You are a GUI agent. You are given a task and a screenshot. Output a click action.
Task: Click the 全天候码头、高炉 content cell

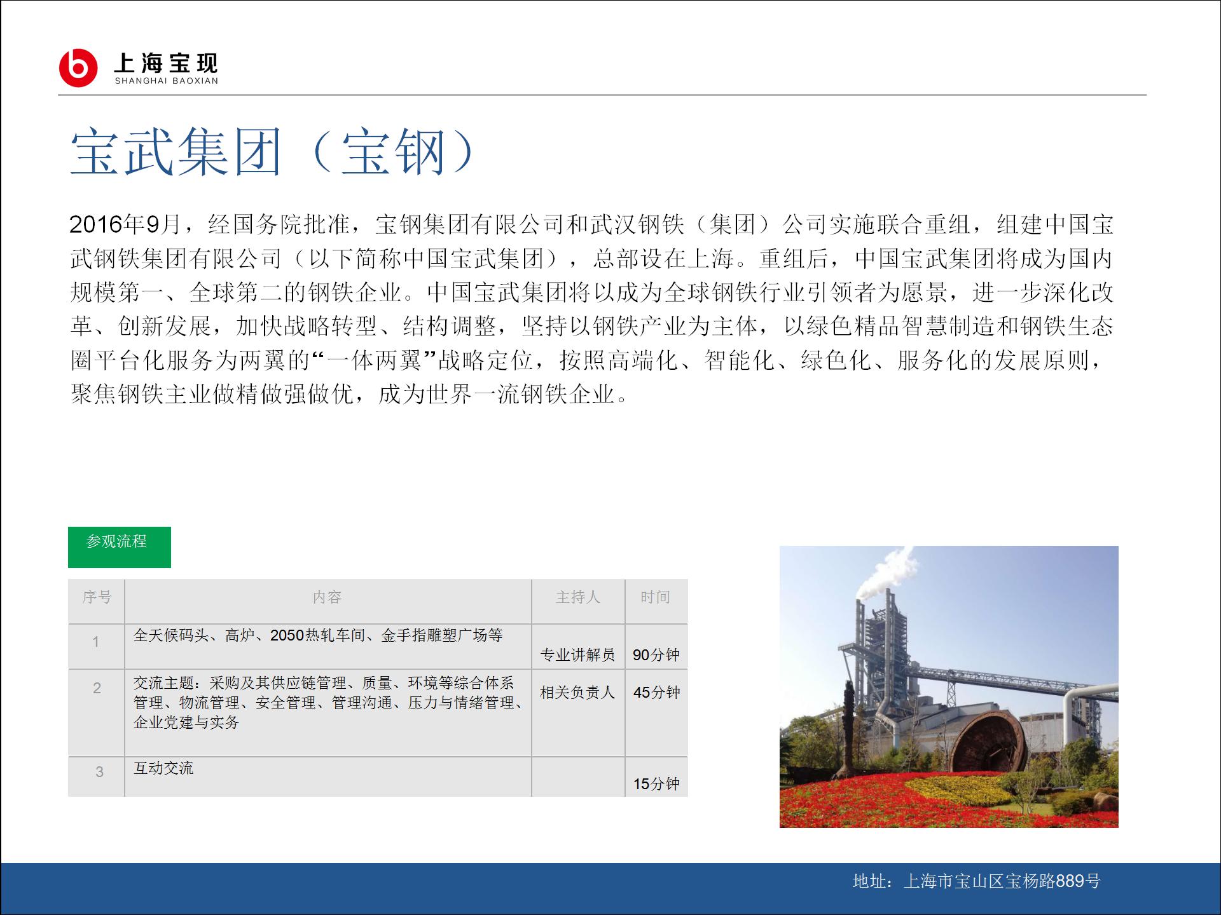(328, 646)
